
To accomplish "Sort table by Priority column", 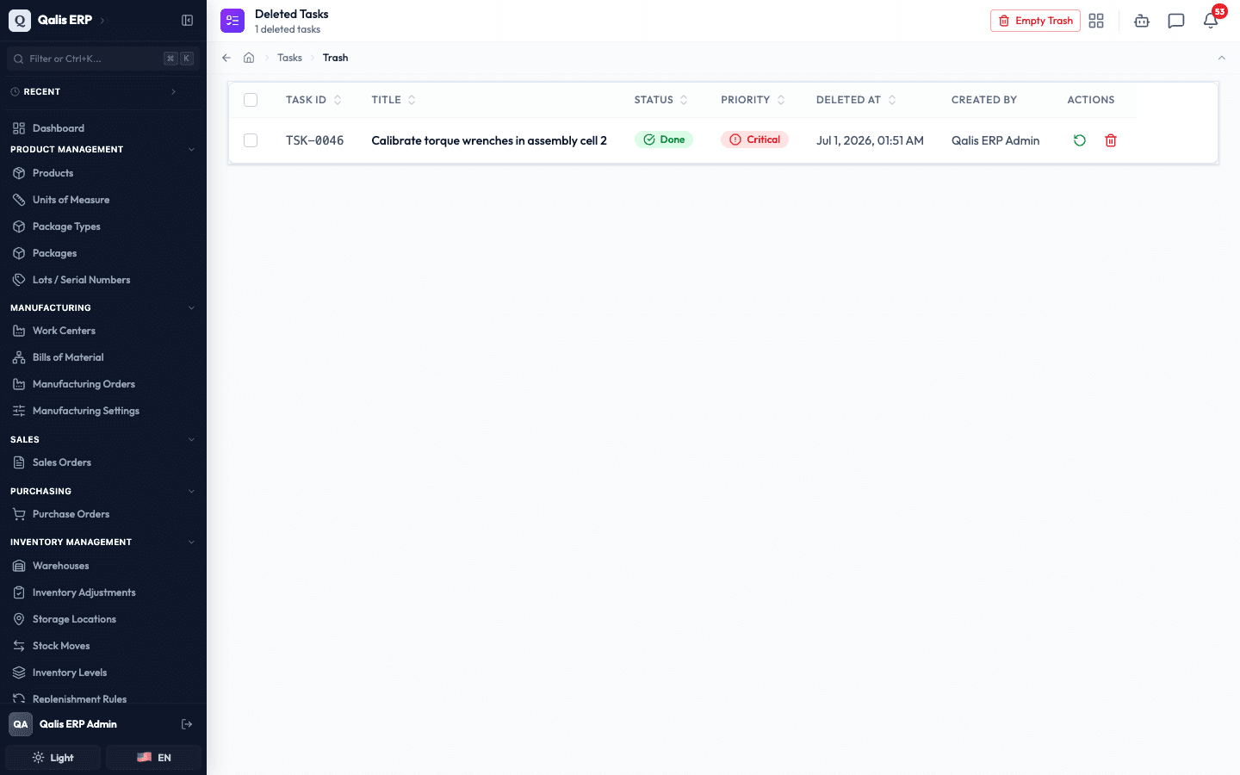I will (x=753, y=100).
